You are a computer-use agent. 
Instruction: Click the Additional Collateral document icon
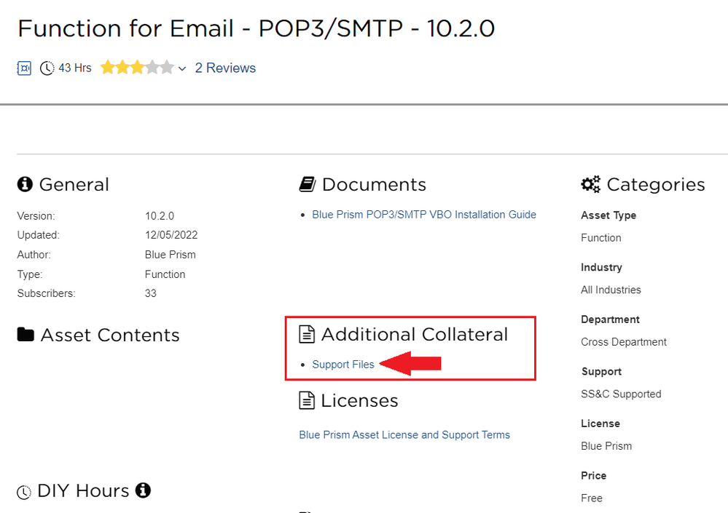(x=308, y=335)
